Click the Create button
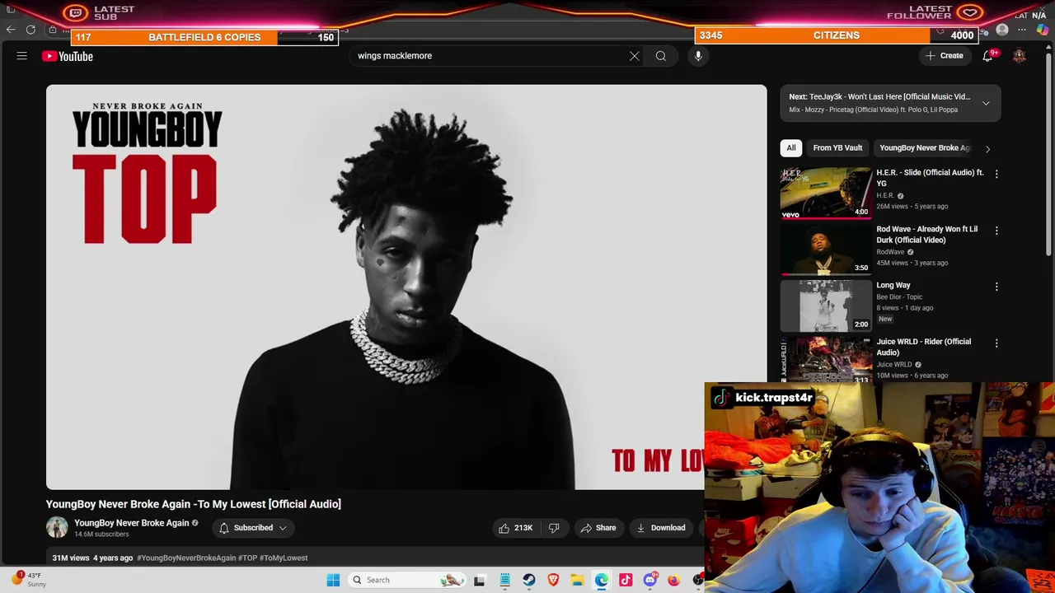The width and height of the screenshot is (1055, 593). tap(945, 56)
